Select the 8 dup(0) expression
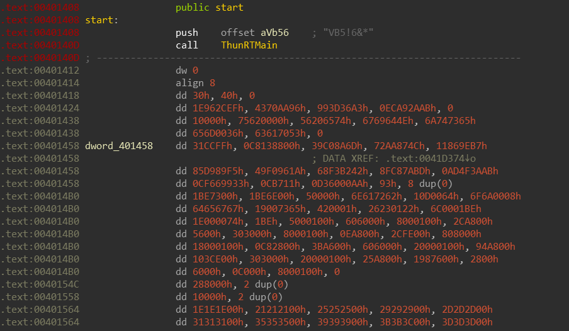Screen dimensions: 569x331 click(x=430, y=184)
